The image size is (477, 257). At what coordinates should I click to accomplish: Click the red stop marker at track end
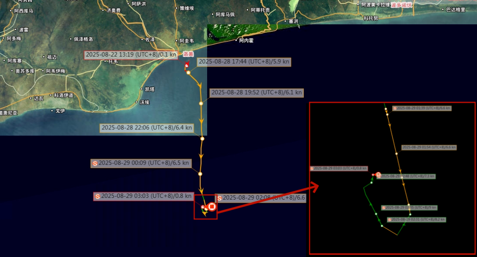[212, 207]
